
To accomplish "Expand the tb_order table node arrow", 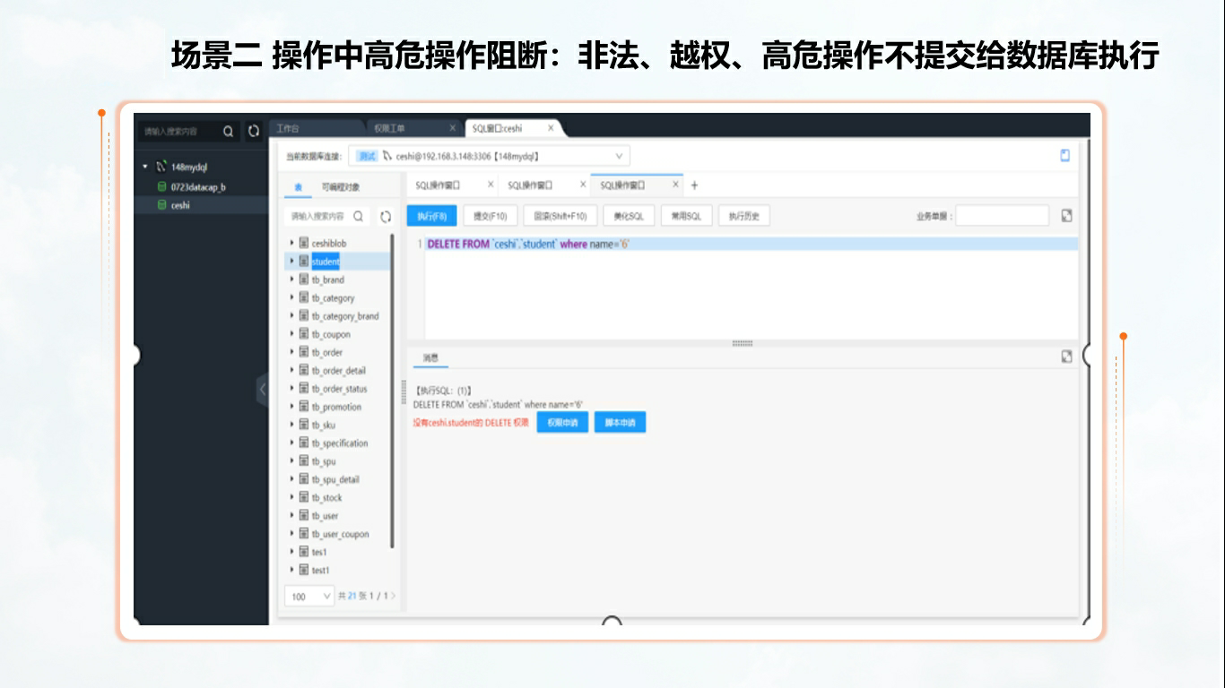I will [x=292, y=352].
